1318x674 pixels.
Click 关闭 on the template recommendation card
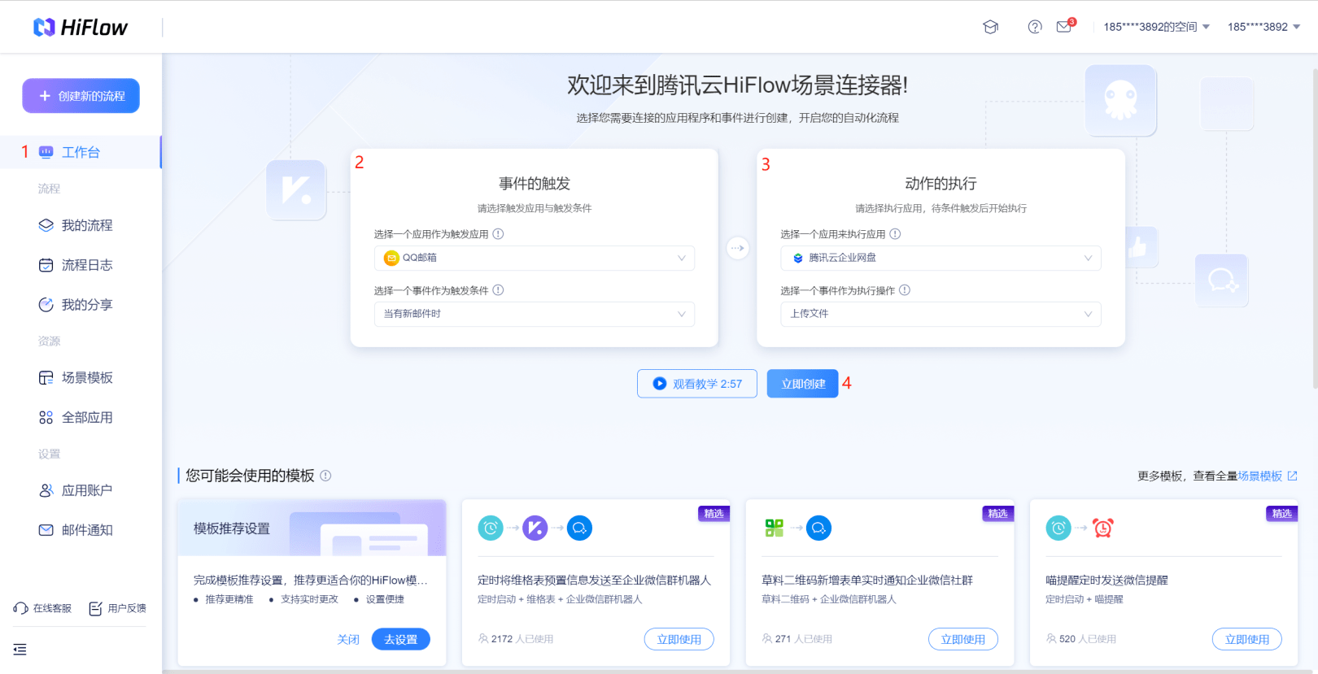coord(348,640)
